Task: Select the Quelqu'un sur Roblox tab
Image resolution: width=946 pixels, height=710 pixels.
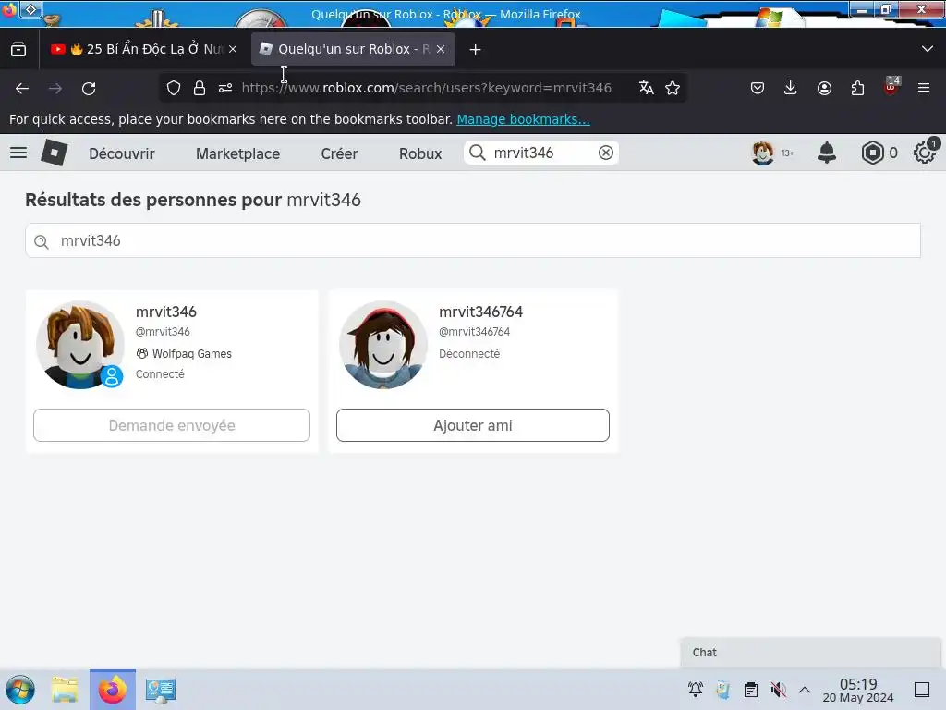Action: tap(353, 50)
